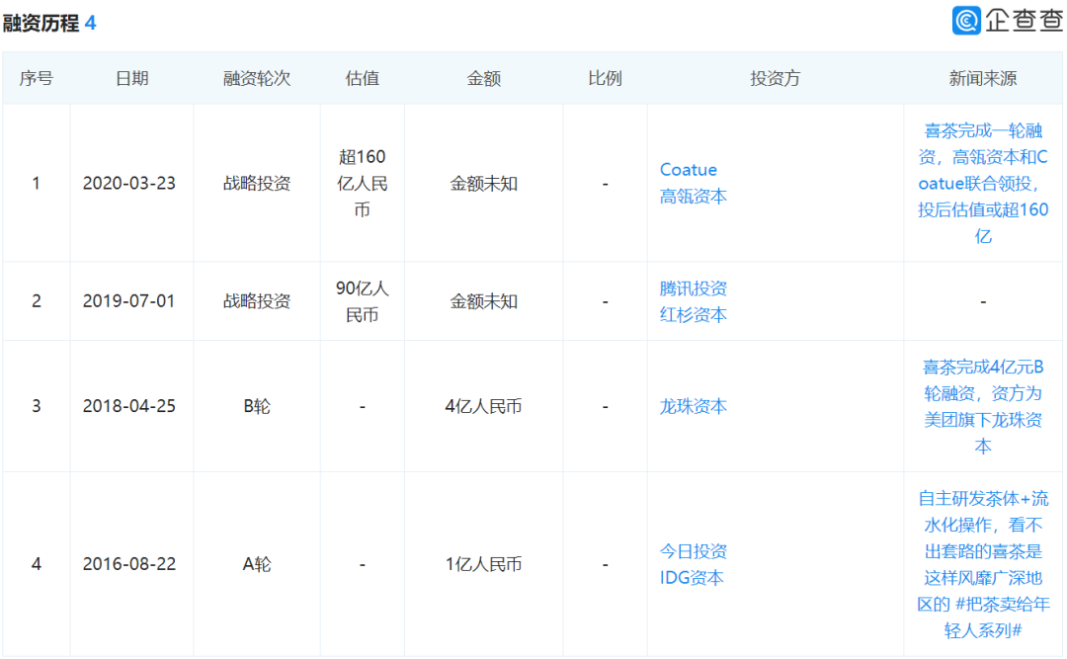Select the 超160亿人民币 valuation cell

coord(362,183)
